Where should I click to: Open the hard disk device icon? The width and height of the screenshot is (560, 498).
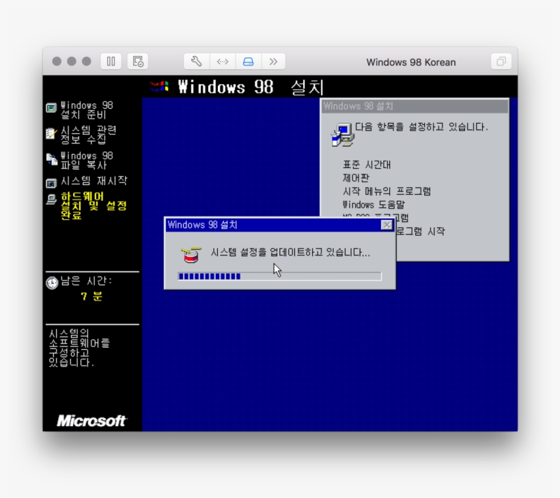tap(248, 61)
